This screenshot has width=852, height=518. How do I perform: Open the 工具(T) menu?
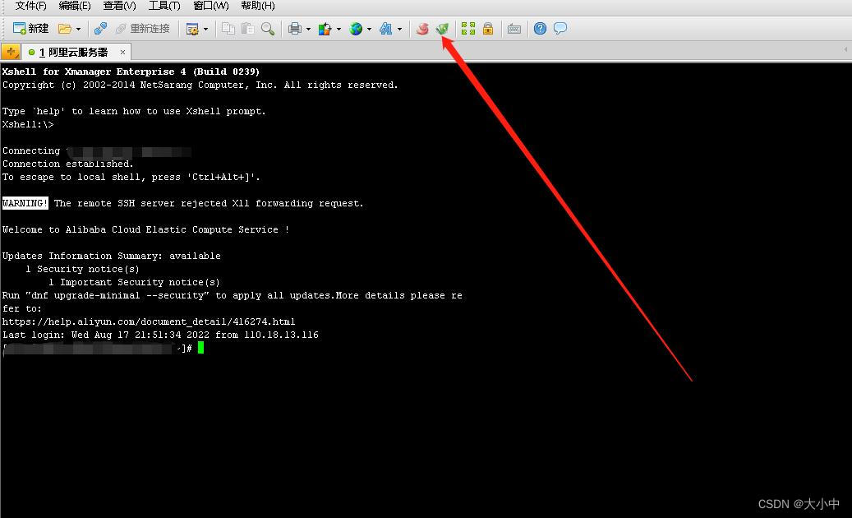coord(164,6)
